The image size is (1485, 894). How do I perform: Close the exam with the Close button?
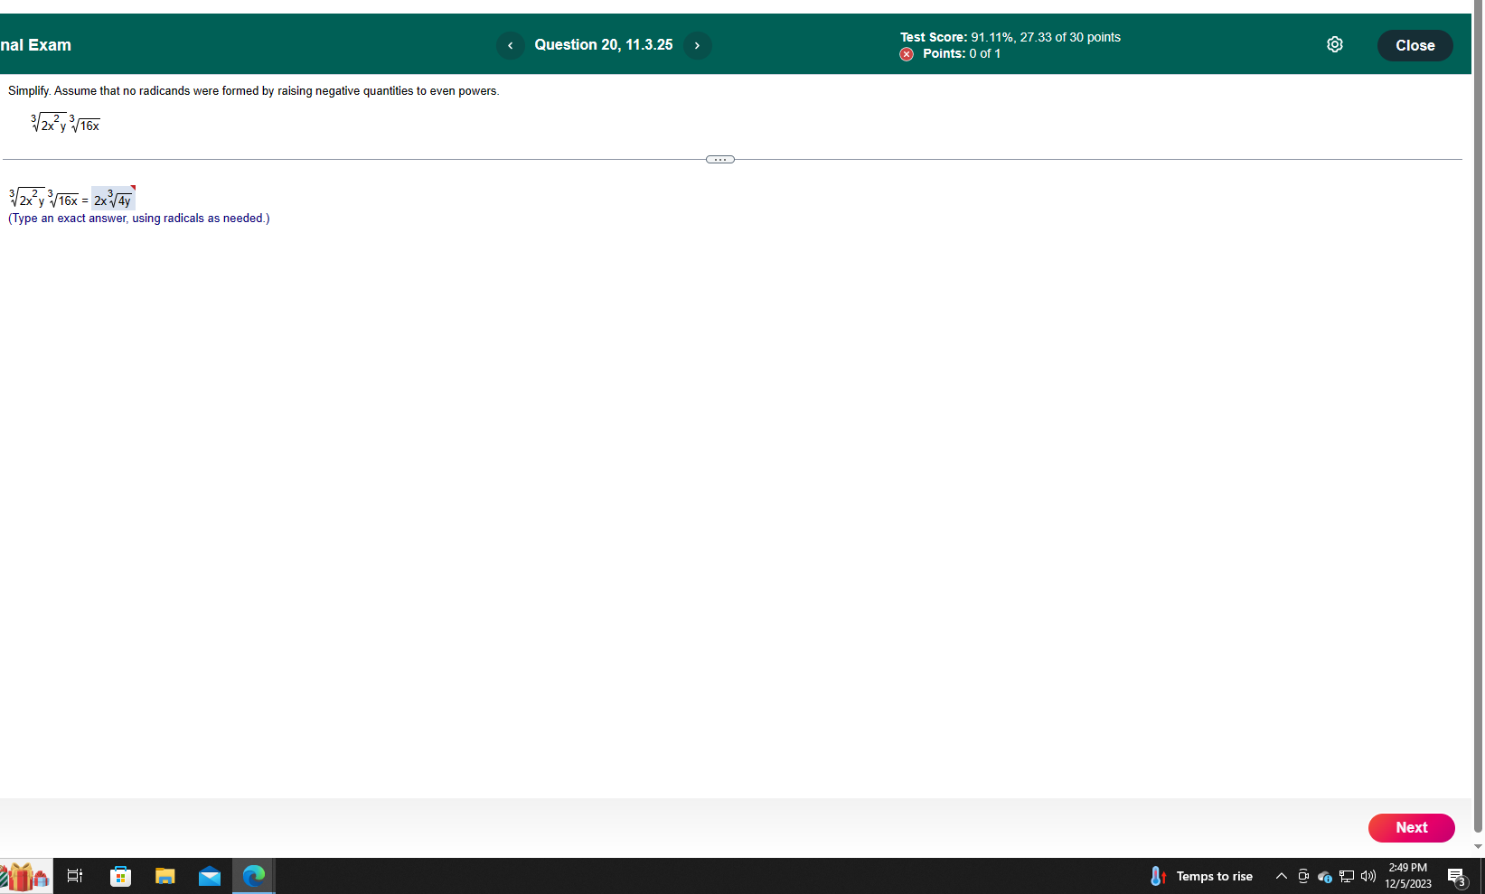tap(1415, 45)
